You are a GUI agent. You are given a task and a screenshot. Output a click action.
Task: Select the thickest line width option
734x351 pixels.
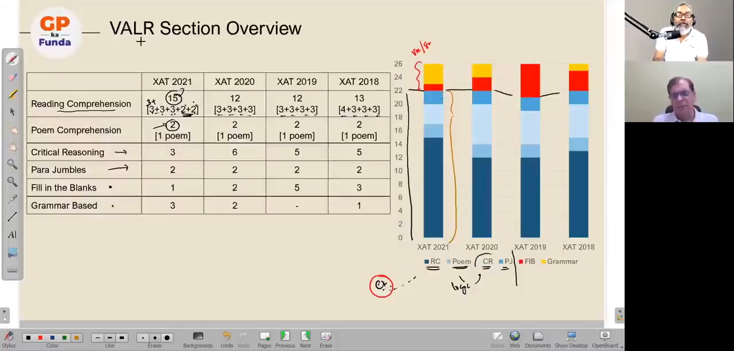[x=122, y=338]
